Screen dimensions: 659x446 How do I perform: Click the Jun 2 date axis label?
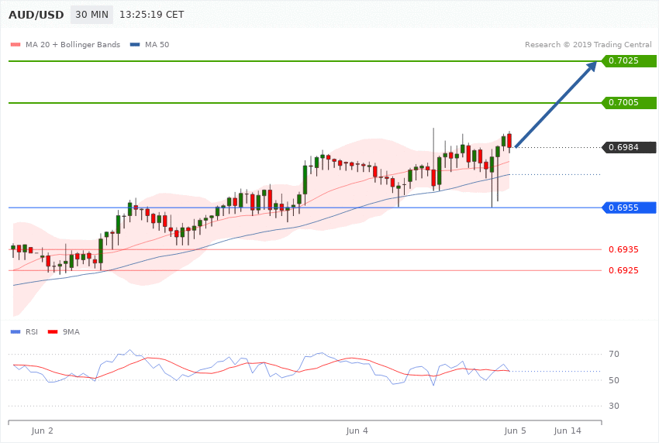tap(43, 431)
